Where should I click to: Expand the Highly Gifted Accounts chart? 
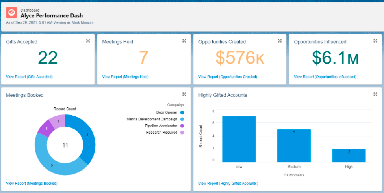(375, 94)
